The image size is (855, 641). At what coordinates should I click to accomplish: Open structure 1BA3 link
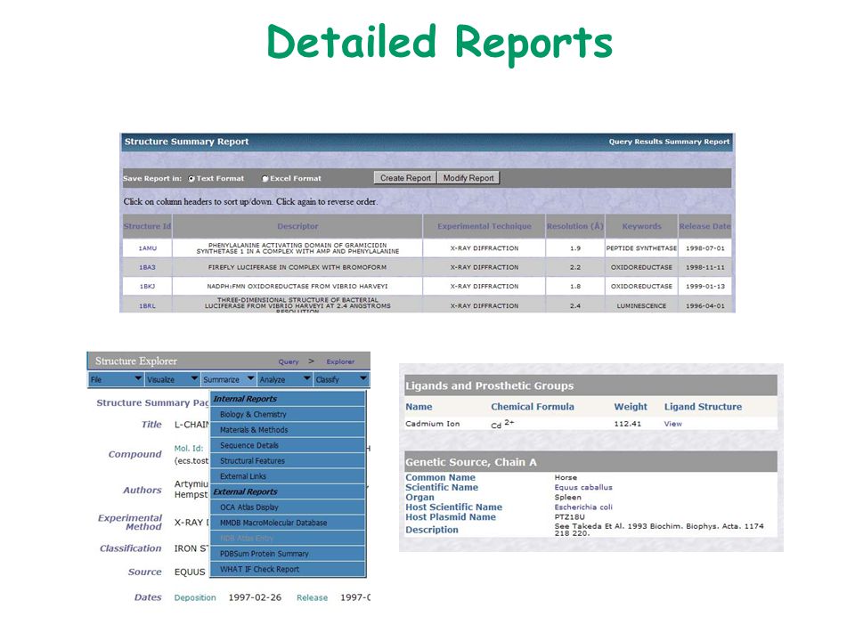[x=147, y=268]
